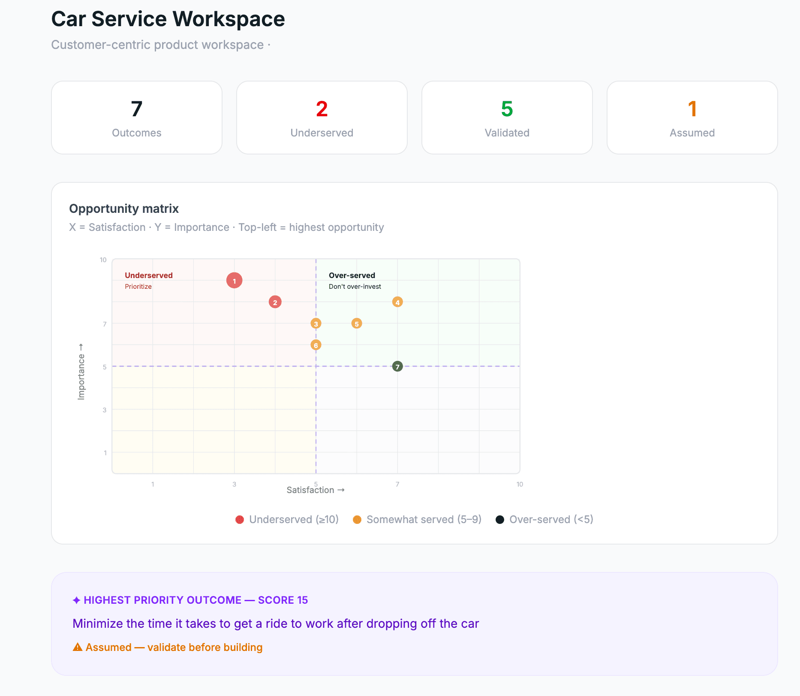
Task: Click orange Somewhat served legend swatch
Action: click(357, 520)
